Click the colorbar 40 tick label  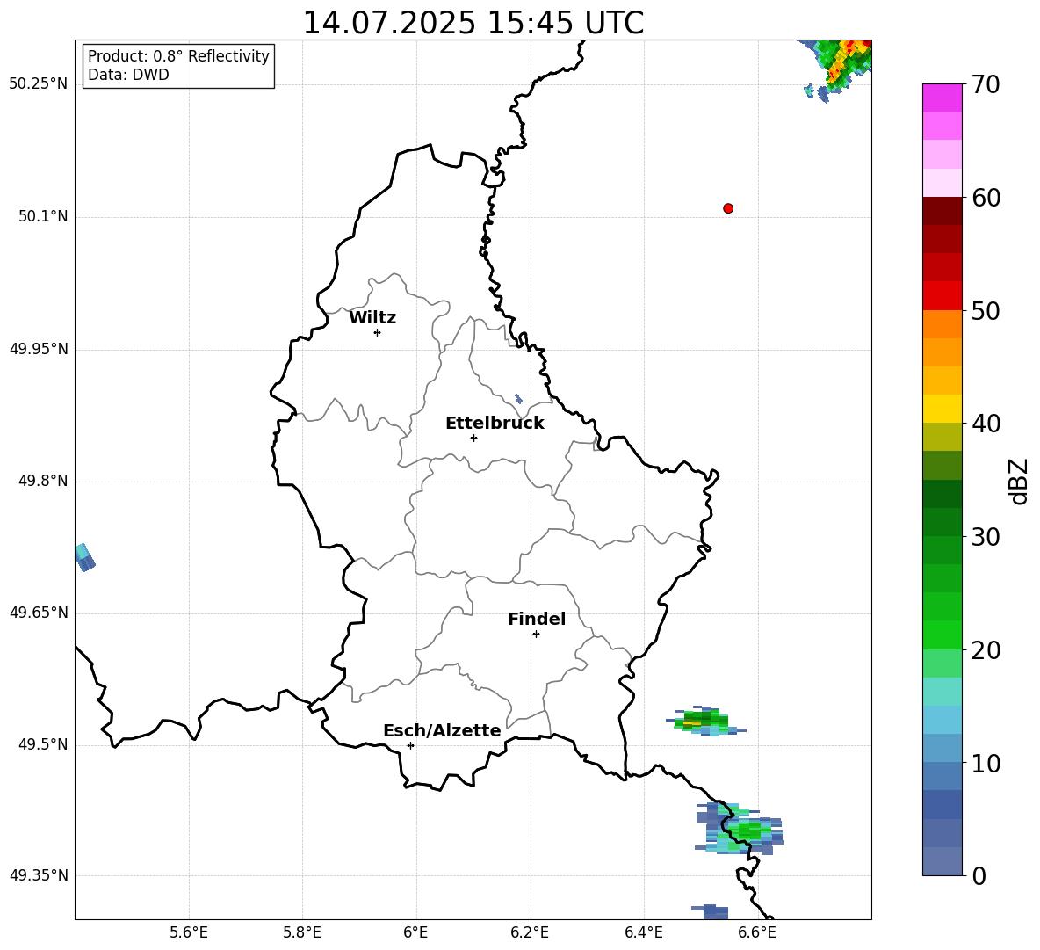986,424
